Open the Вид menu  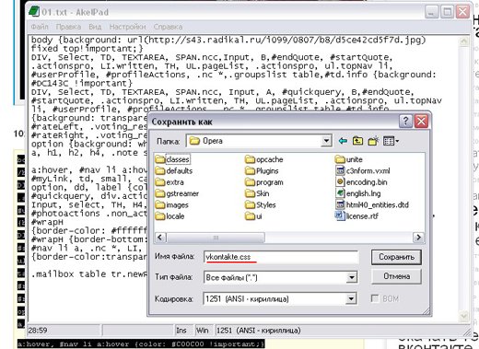[95, 27]
